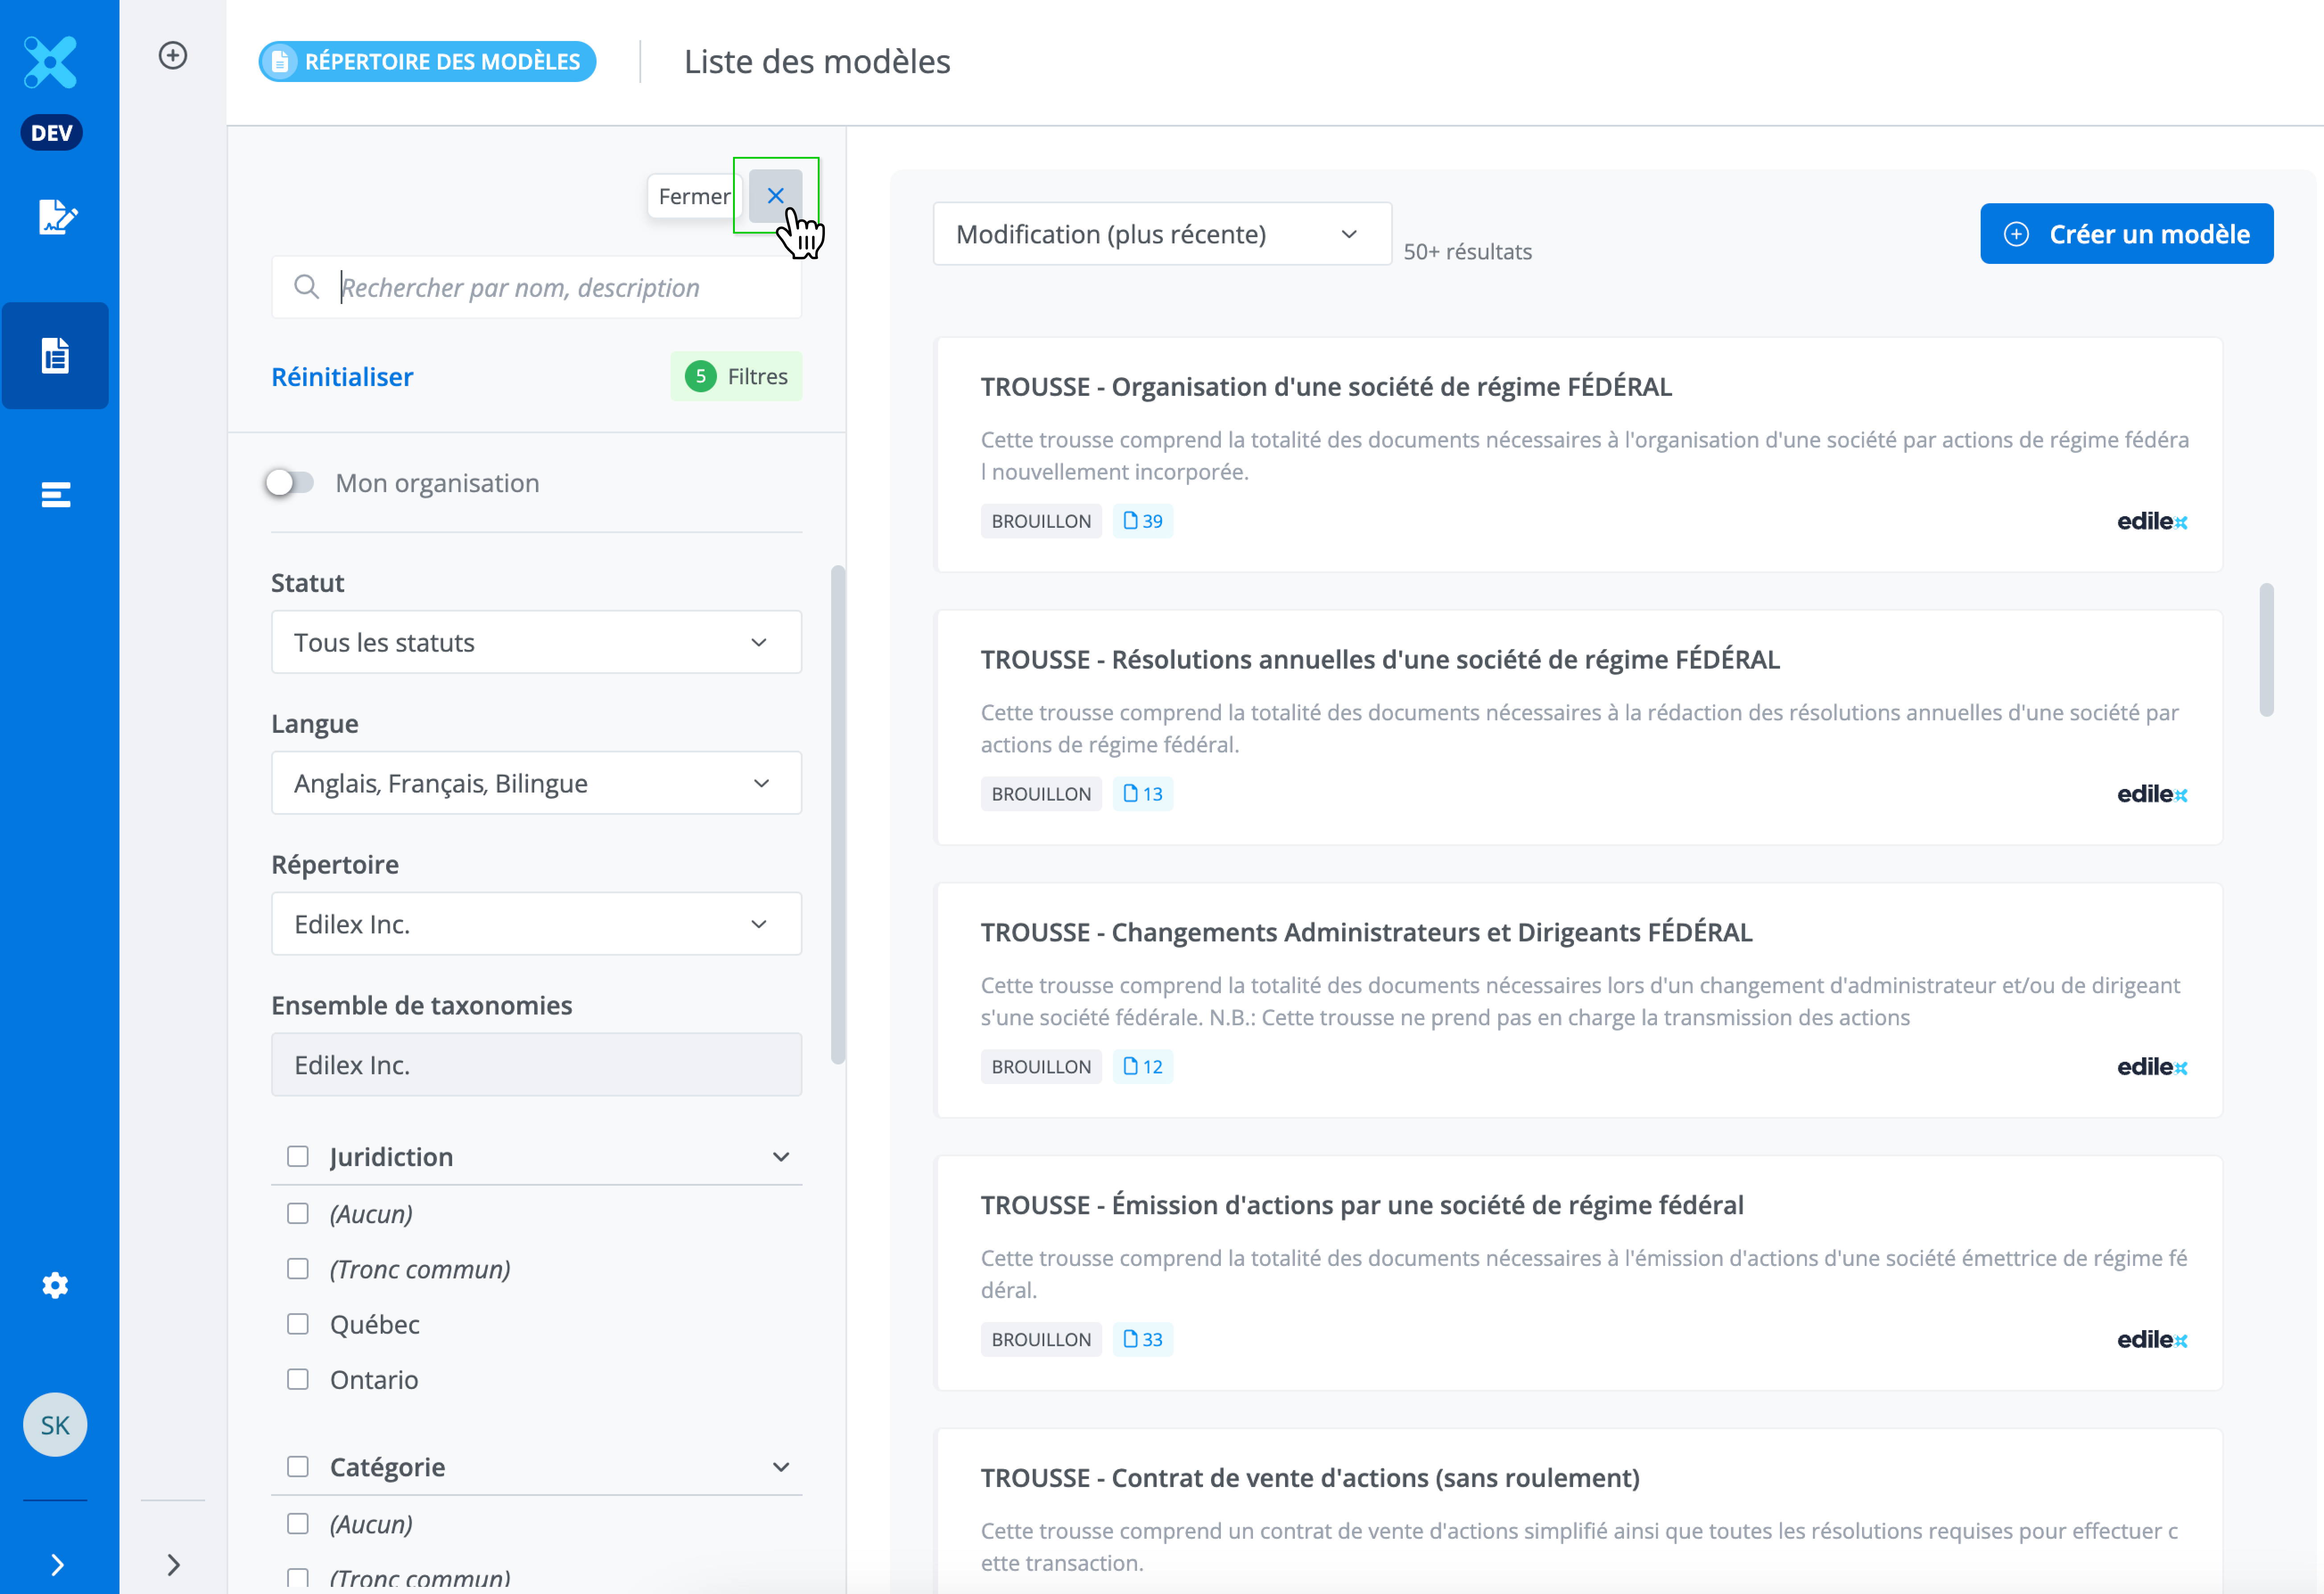Click the Créer un modèle button
This screenshot has height=1594, width=2324.
(2126, 235)
